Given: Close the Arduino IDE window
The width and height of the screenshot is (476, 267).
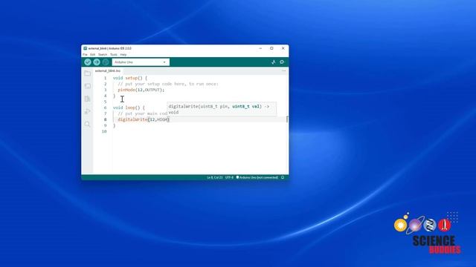Looking at the screenshot, I should (x=283, y=48).
